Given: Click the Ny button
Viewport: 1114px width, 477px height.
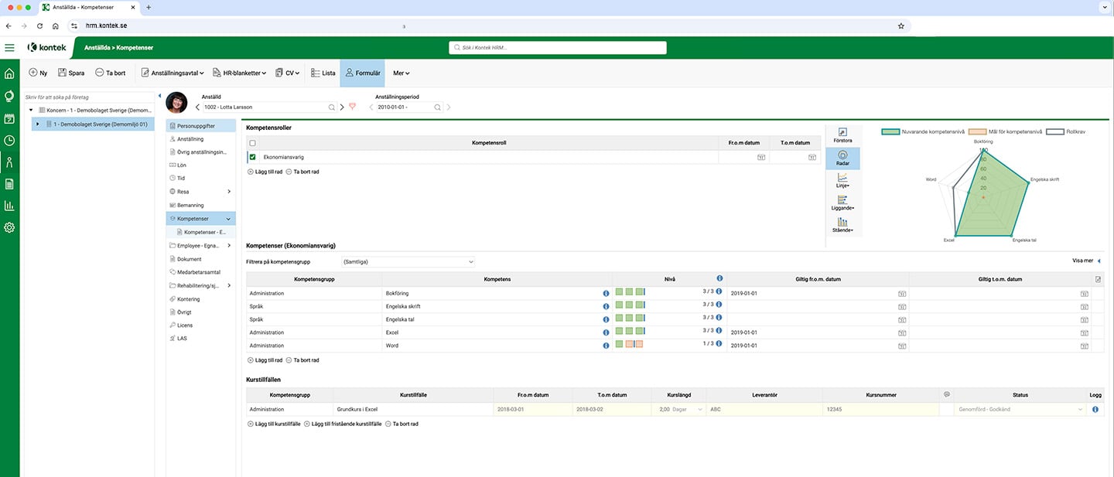Looking at the screenshot, I should 38,73.
